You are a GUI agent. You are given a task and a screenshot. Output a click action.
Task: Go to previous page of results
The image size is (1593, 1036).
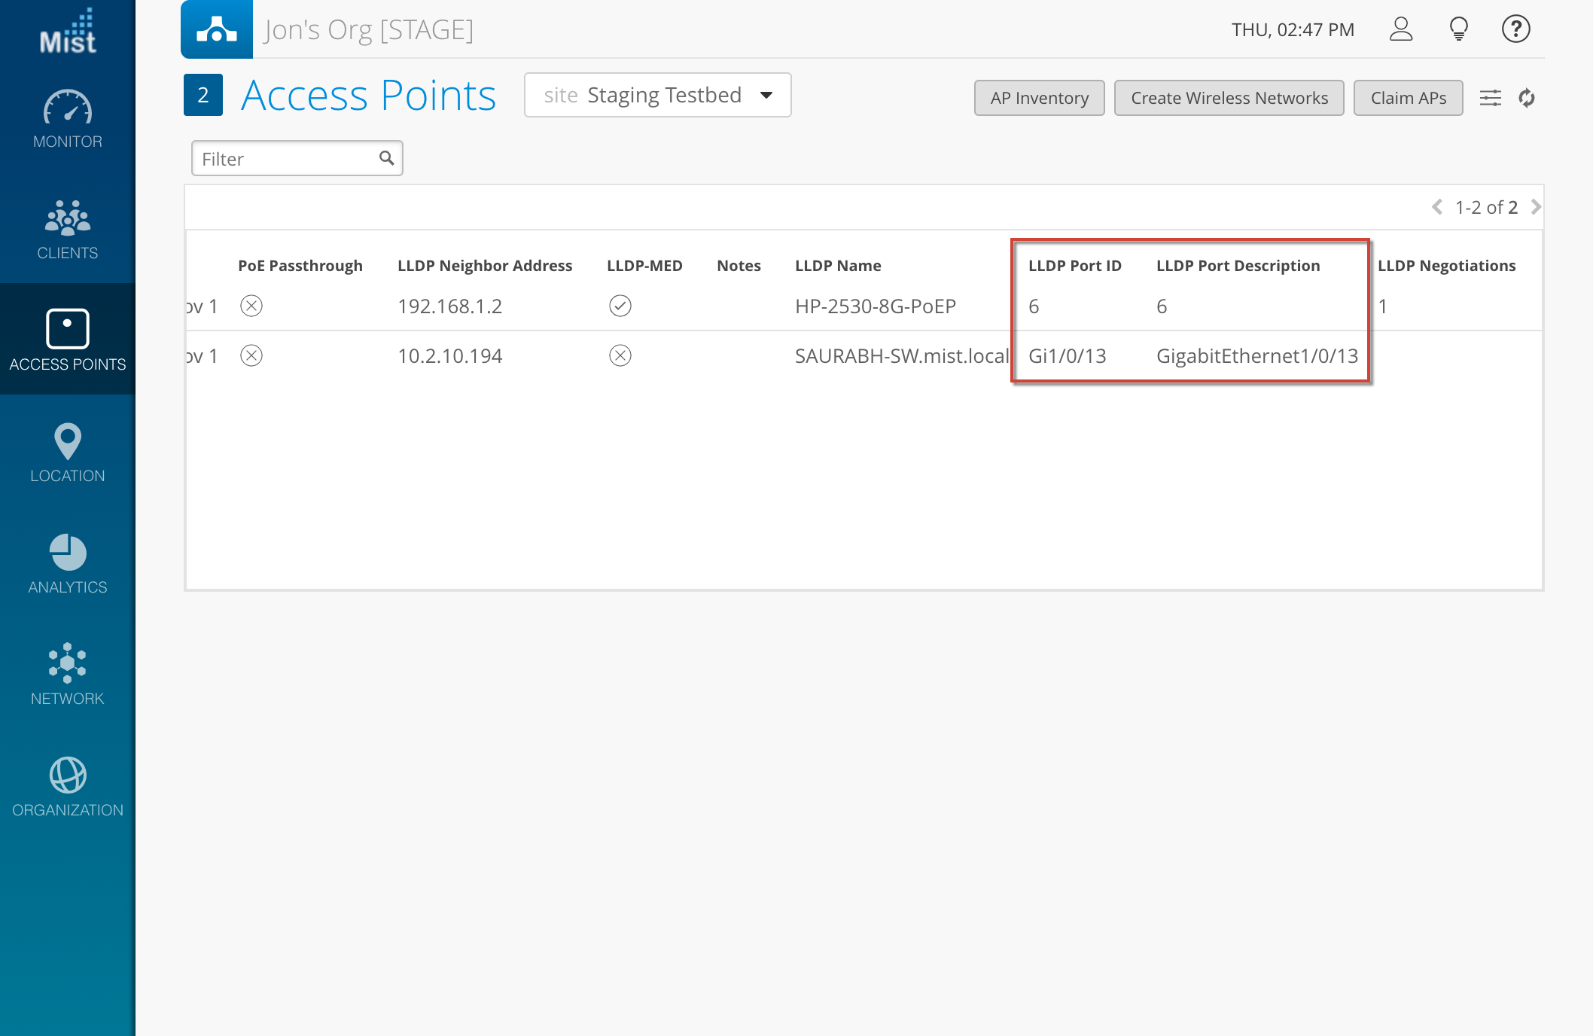coord(1437,207)
